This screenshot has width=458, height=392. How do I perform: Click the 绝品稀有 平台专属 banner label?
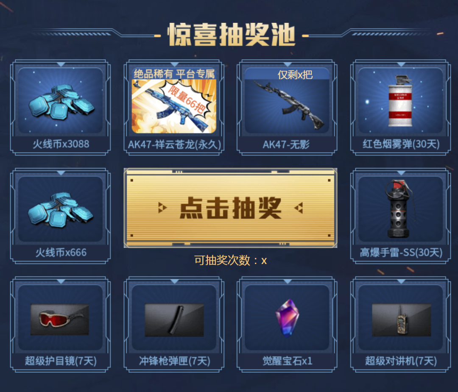(x=174, y=74)
